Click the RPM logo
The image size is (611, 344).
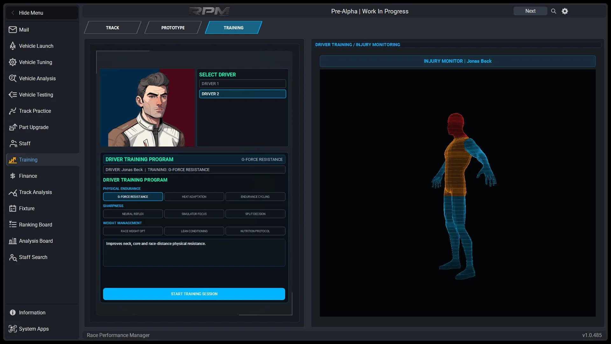tap(209, 11)
